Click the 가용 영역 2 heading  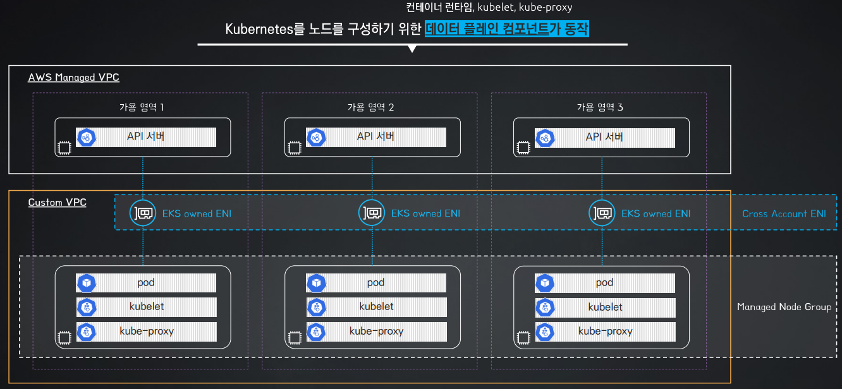click(370, 107)
